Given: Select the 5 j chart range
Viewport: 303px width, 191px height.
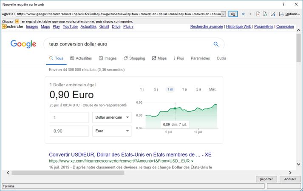Looking at the screenshot, I should (156, 89).
